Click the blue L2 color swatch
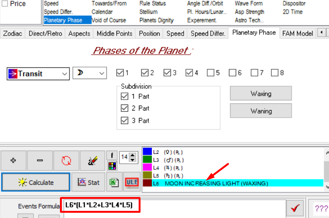 (147, 152)
